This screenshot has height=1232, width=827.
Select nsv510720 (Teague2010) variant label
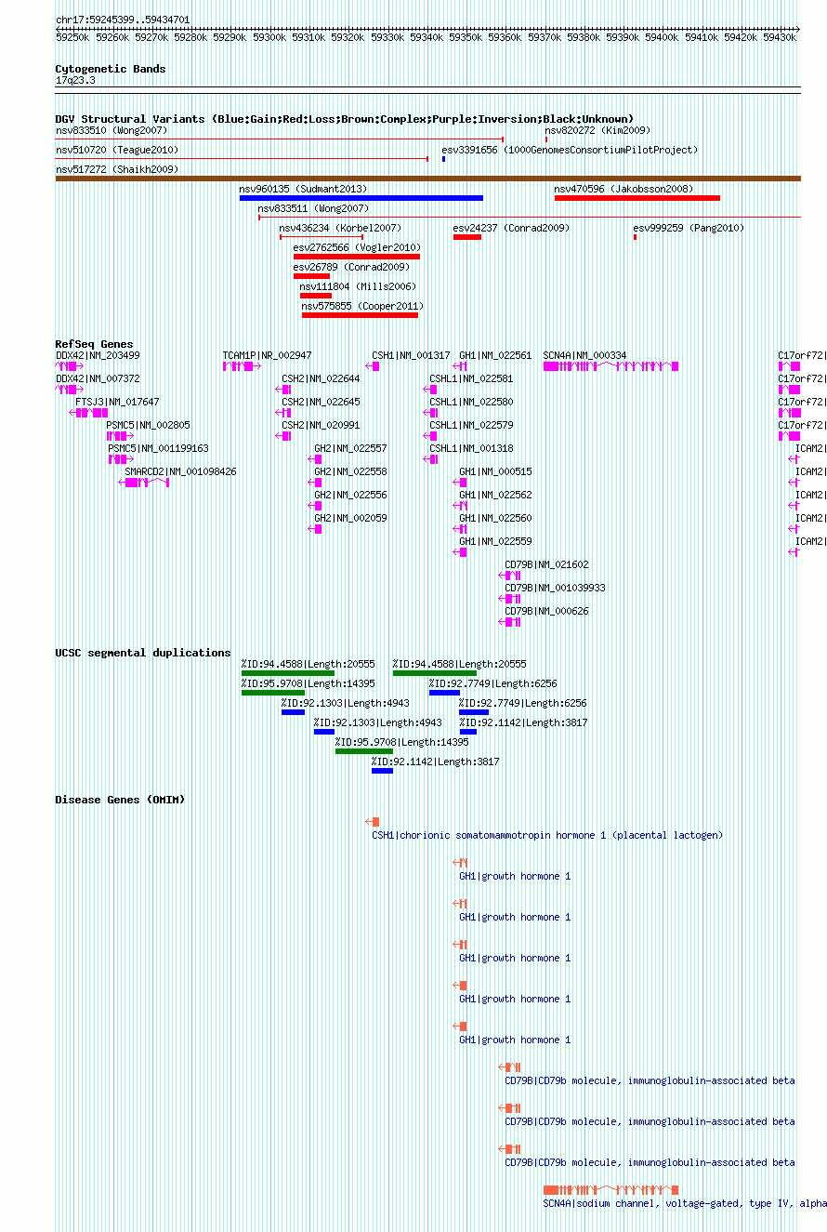point(117,151)
